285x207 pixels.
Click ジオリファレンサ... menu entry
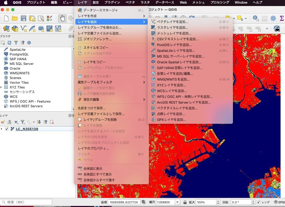[111, 39]
